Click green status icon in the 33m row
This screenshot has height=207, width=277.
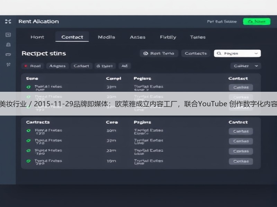tap(28, 141)
